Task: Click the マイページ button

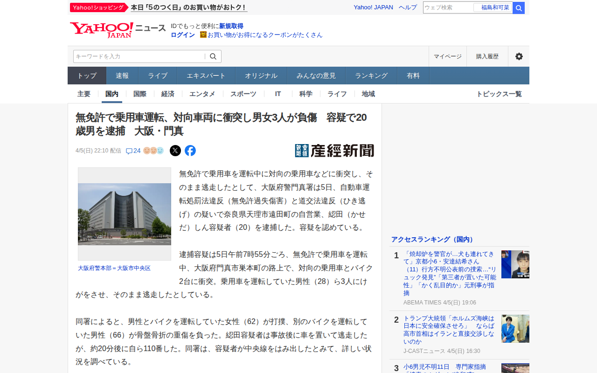Action: 448,56
